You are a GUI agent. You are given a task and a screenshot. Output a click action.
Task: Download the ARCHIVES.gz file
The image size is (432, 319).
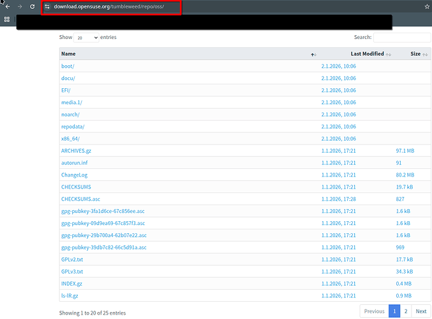click(77, 151)
